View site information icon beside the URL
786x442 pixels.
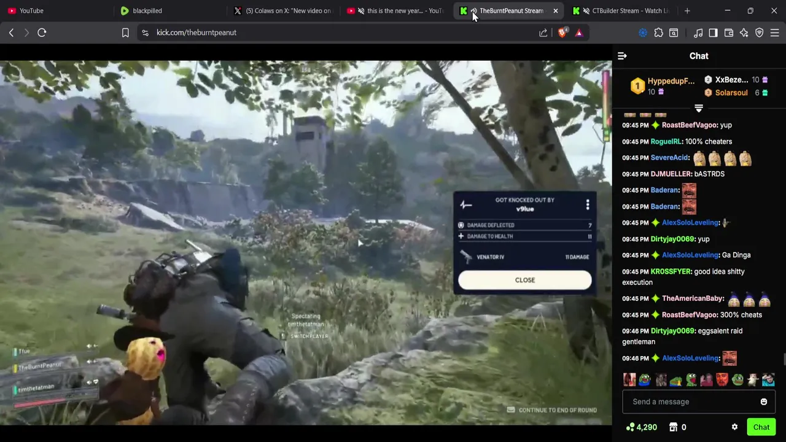pos(145,33)
